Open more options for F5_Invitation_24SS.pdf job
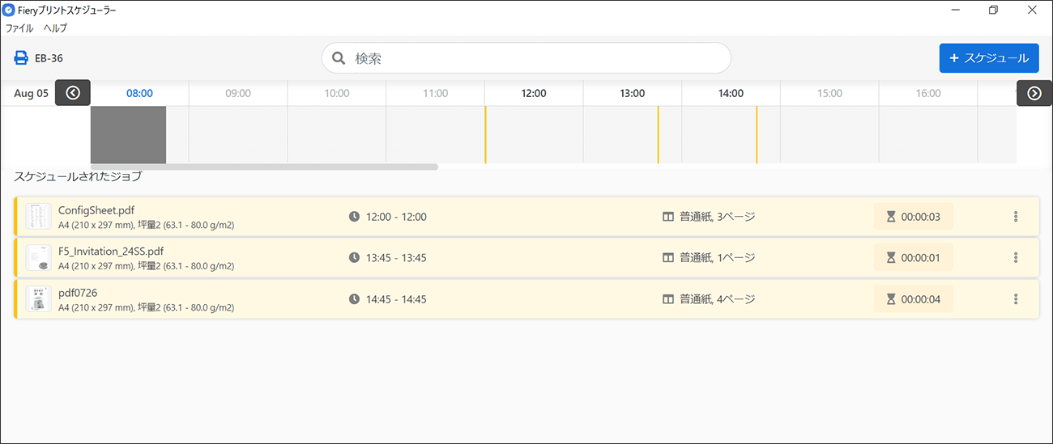The height and width of the screenshot is (444, 1053). tap(1016, 258)
